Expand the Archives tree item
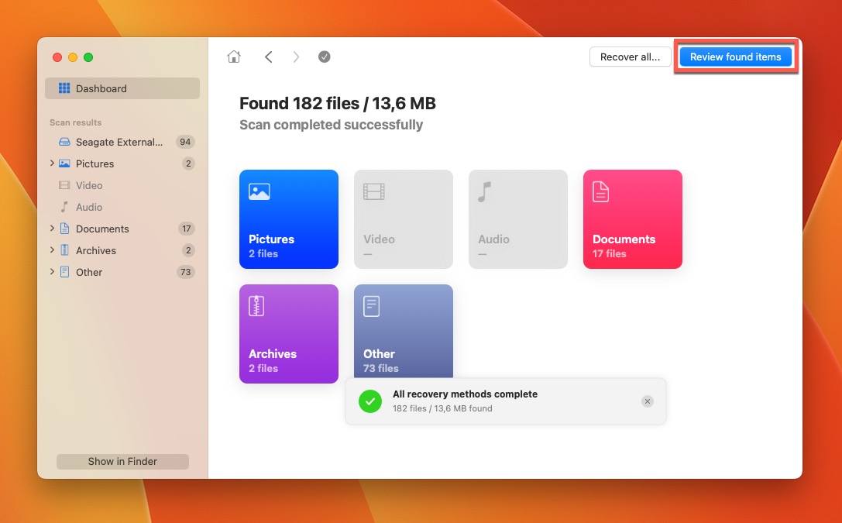 52,250
